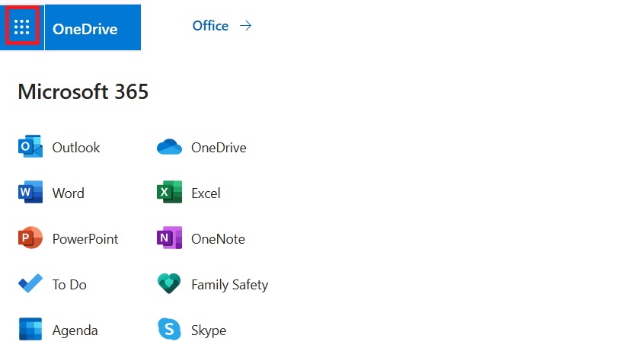This screenshot has height=364, width=623.
Task: Click the Skype S icon
Action: [169, 330]
